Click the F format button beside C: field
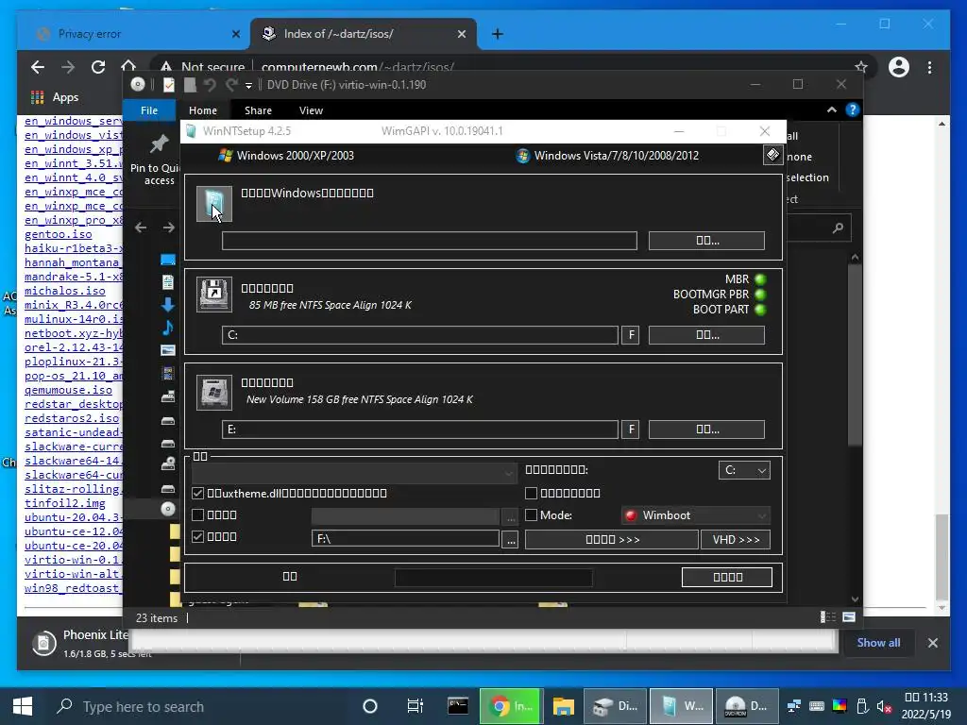967x725 pixels. (x=630, y=335)
